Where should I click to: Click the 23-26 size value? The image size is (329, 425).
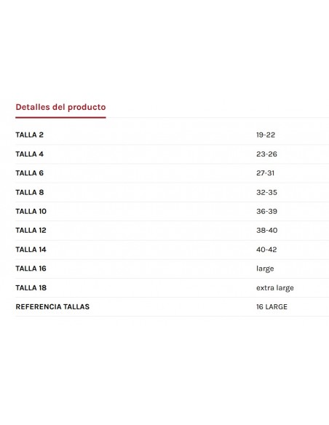pyautogui.click(x=266, y=154)
